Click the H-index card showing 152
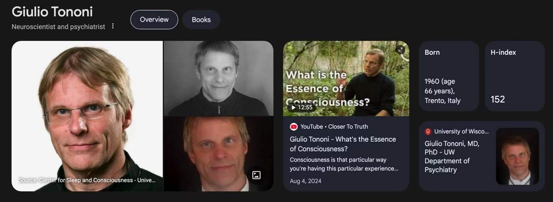 [515, 76]
